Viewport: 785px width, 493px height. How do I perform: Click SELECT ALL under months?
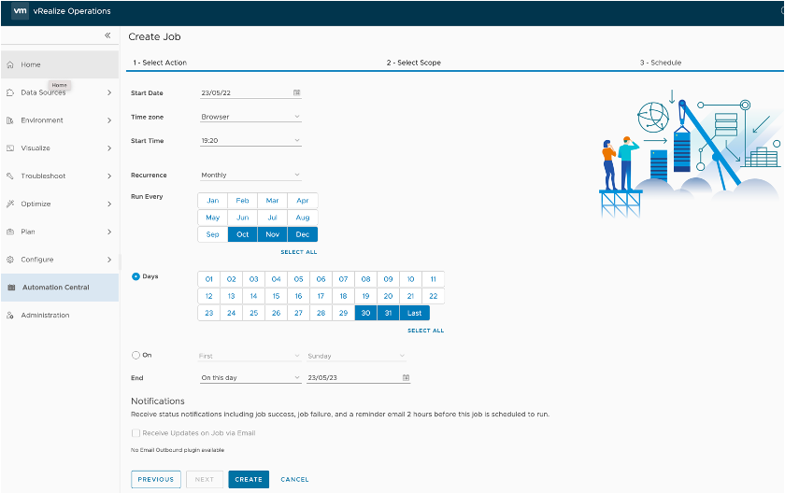click(299, 252)
